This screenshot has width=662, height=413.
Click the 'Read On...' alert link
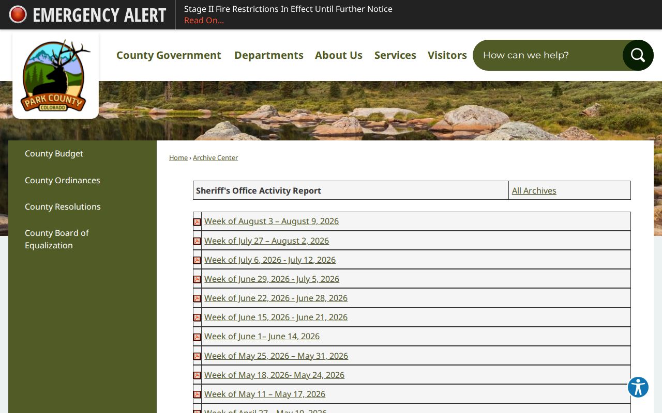(x=204, y=20)
